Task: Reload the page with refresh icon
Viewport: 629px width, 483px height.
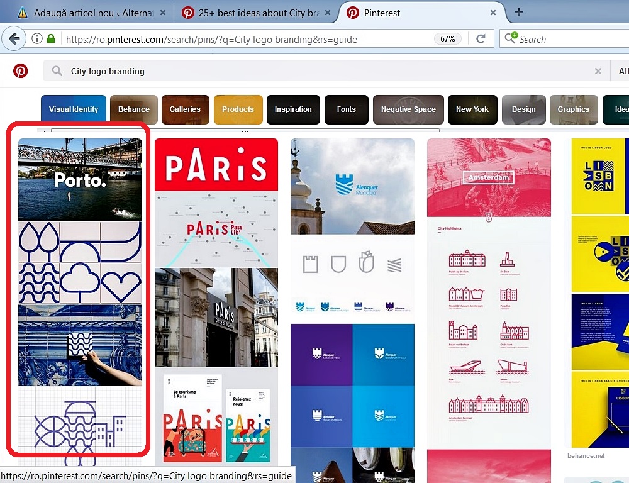Action: pos(481,39)
